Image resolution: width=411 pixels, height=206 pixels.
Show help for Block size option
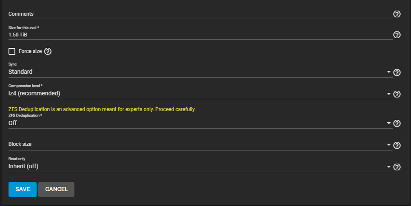click(x=397, y=145)
